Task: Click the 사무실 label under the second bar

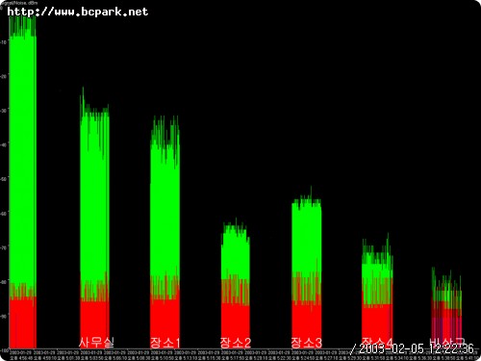Action: [x=96, y=343]
